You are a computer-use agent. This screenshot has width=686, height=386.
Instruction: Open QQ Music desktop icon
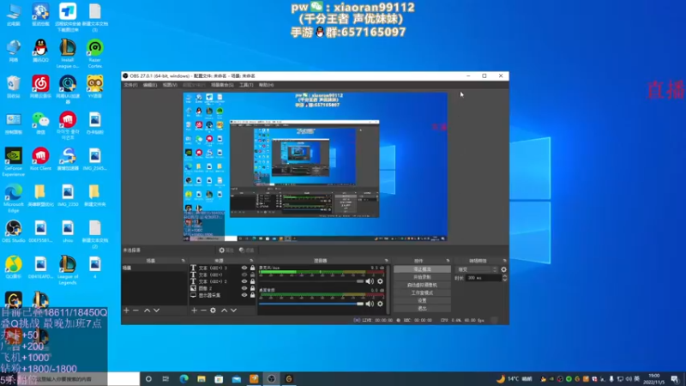tap(14, 268)
